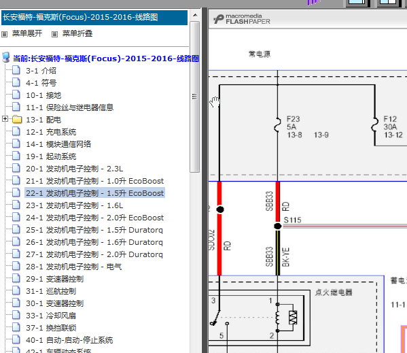The height and width of the screenshot is (353, 407).
Task: Click the page icon next to 20-1 发动机电子控制 - 2.3L
Action: coord(16,168)
